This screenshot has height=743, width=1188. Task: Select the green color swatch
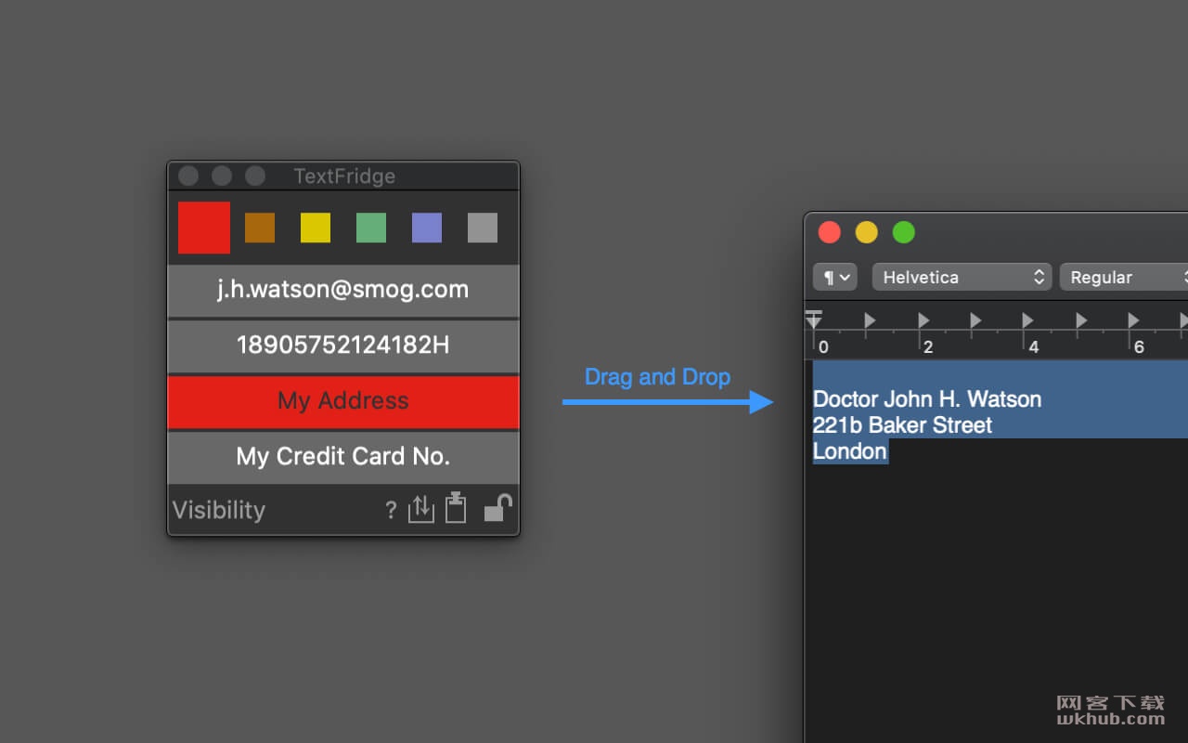[x=371, y=228]
